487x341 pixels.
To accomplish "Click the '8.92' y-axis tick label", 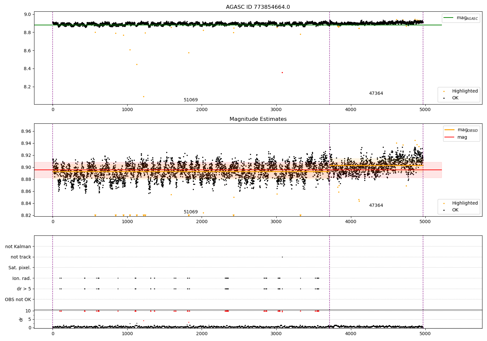I will 26,156.
